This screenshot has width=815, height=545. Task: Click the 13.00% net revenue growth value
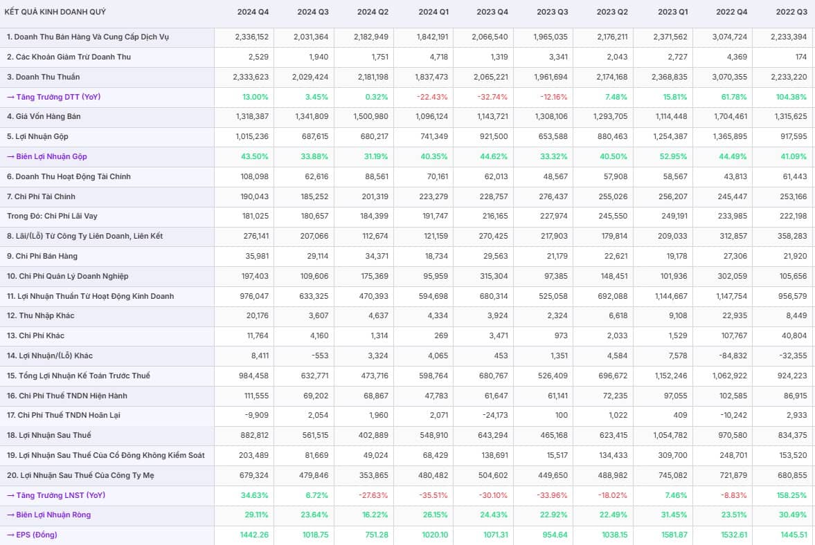256,97
